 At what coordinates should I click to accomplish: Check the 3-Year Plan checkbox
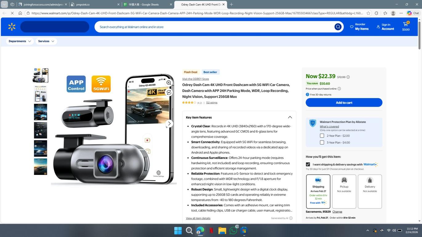pyautogui.click(x=322, y=142)
